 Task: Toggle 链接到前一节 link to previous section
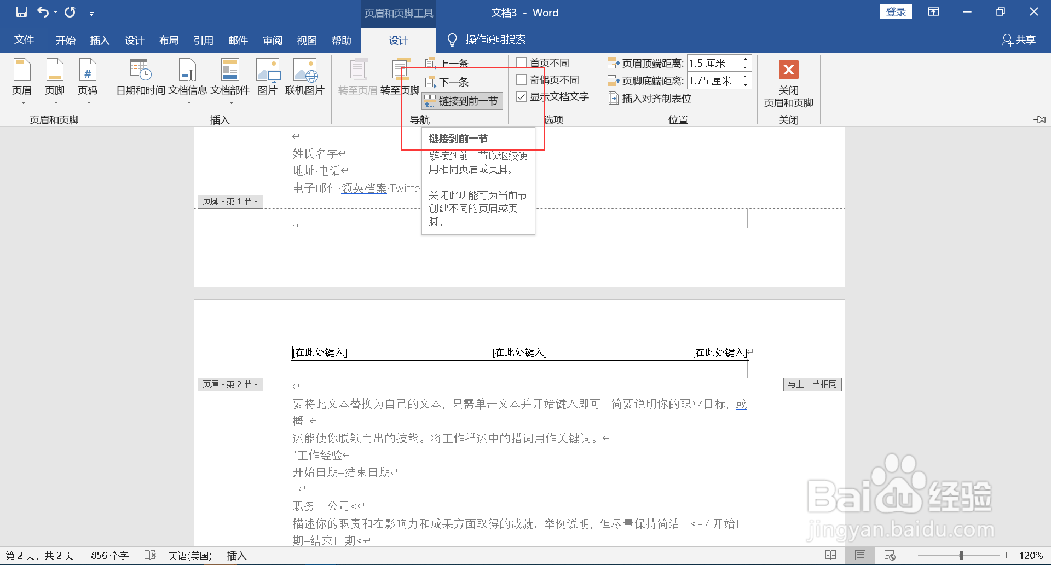pyautogui.click(x=461, y=101)
